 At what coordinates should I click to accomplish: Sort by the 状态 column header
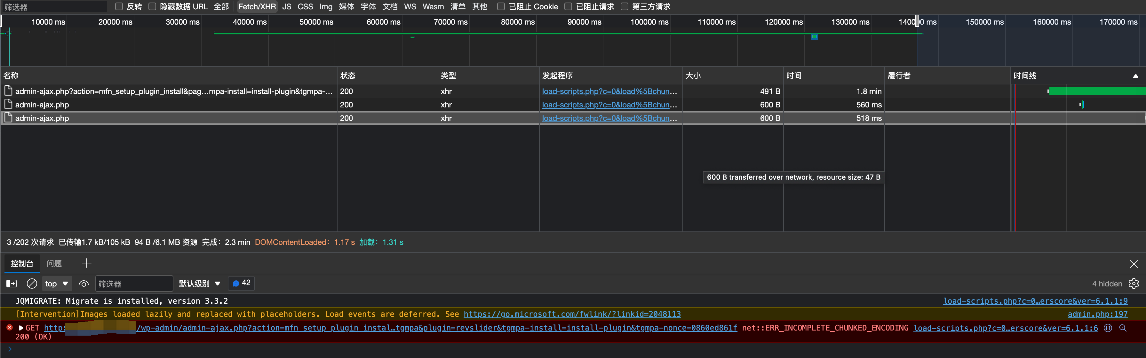point(387,76)
